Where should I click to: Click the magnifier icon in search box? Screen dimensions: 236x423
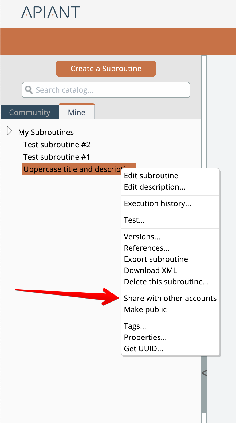click(29, 90)
